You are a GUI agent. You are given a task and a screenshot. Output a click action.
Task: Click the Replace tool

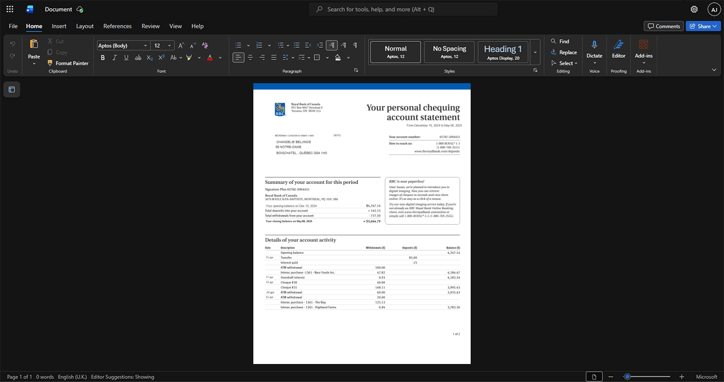point(563,52)
